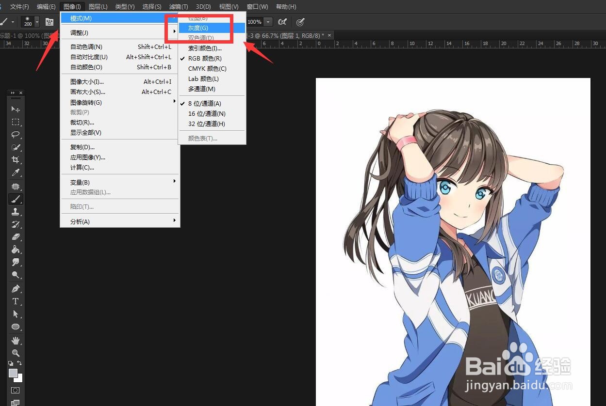The height and width of the screenshot is (406, 606).
Task: Select the Lasso tool
Action: pyautogui.click(x=16, y=135)
